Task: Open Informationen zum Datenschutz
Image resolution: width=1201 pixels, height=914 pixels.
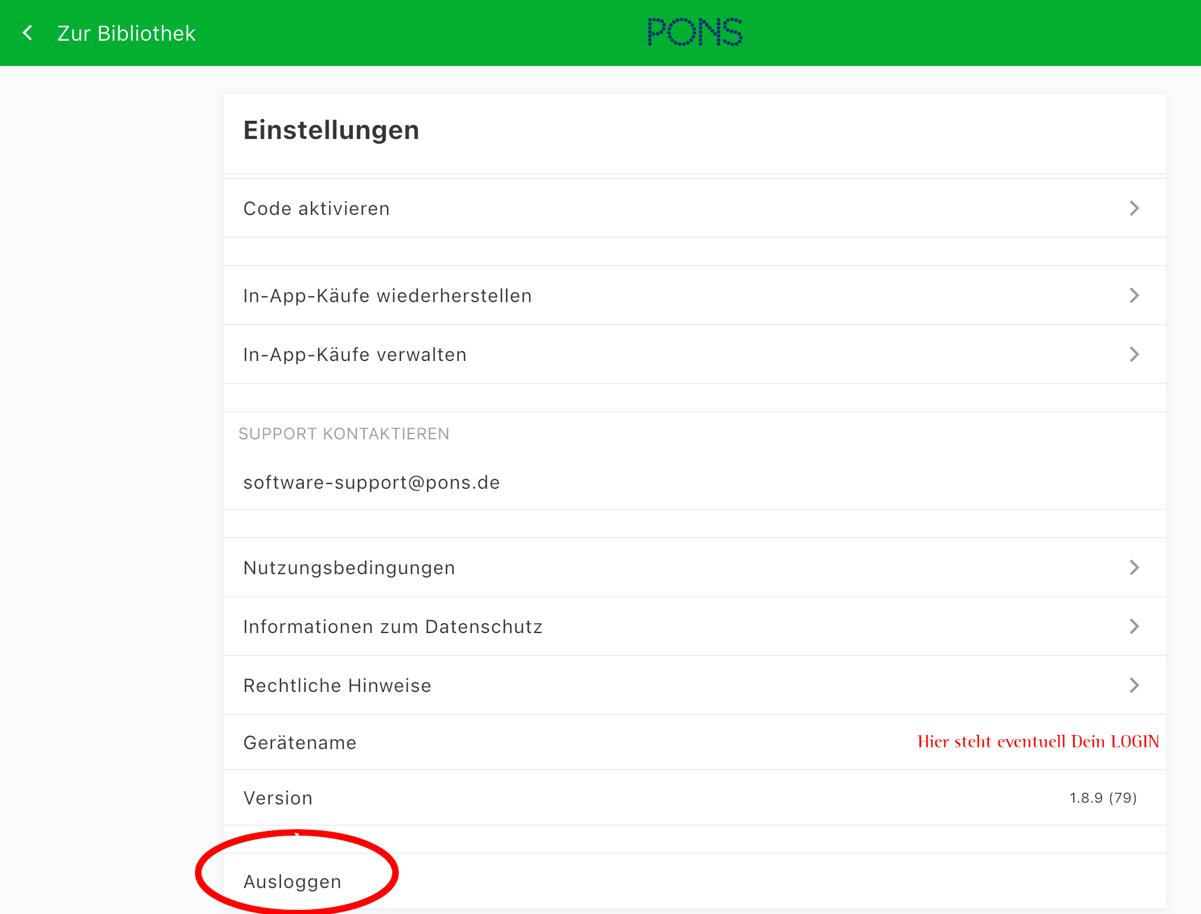Action: (x=392, y=627)
